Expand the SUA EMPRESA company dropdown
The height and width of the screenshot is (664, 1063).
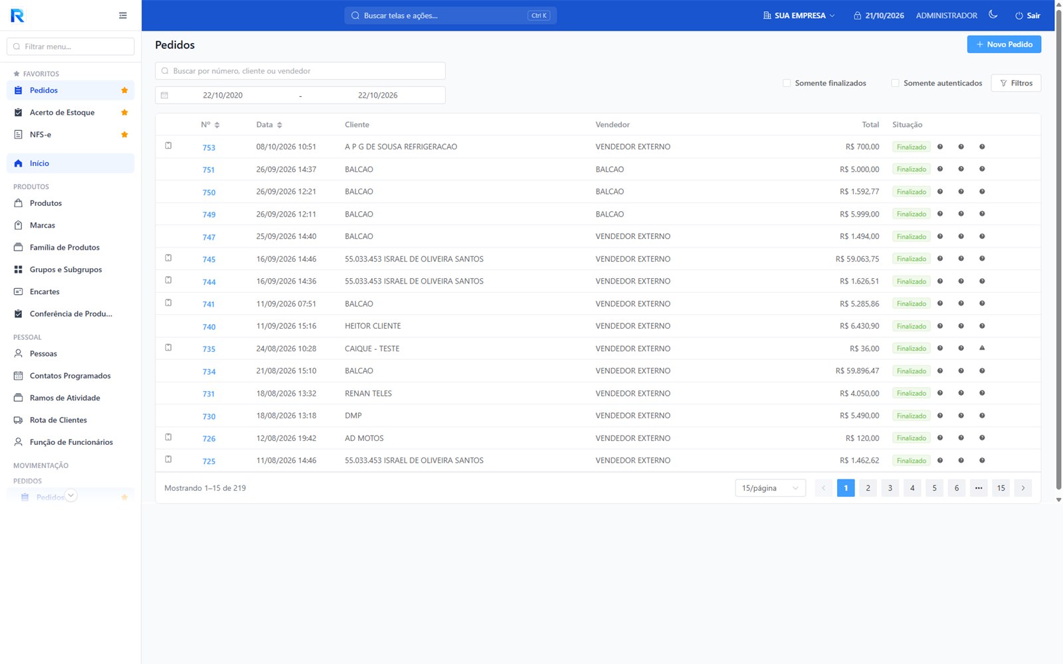[x=799, y=15]
